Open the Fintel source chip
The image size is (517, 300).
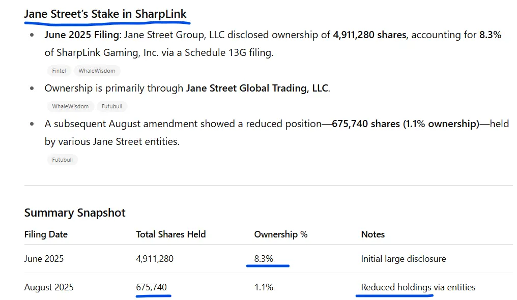click(59, 71)
